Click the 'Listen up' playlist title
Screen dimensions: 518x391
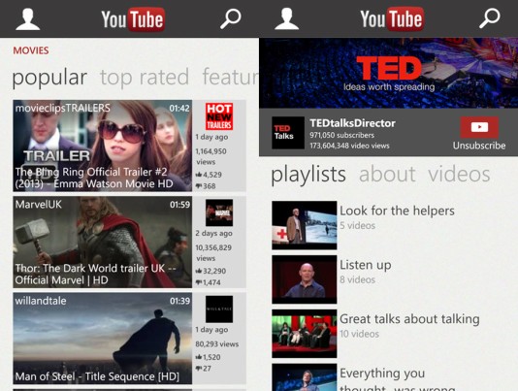(x=366, y=265)
